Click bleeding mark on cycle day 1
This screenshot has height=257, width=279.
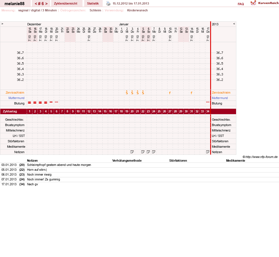pyautogui.click(x=30, y=102)
